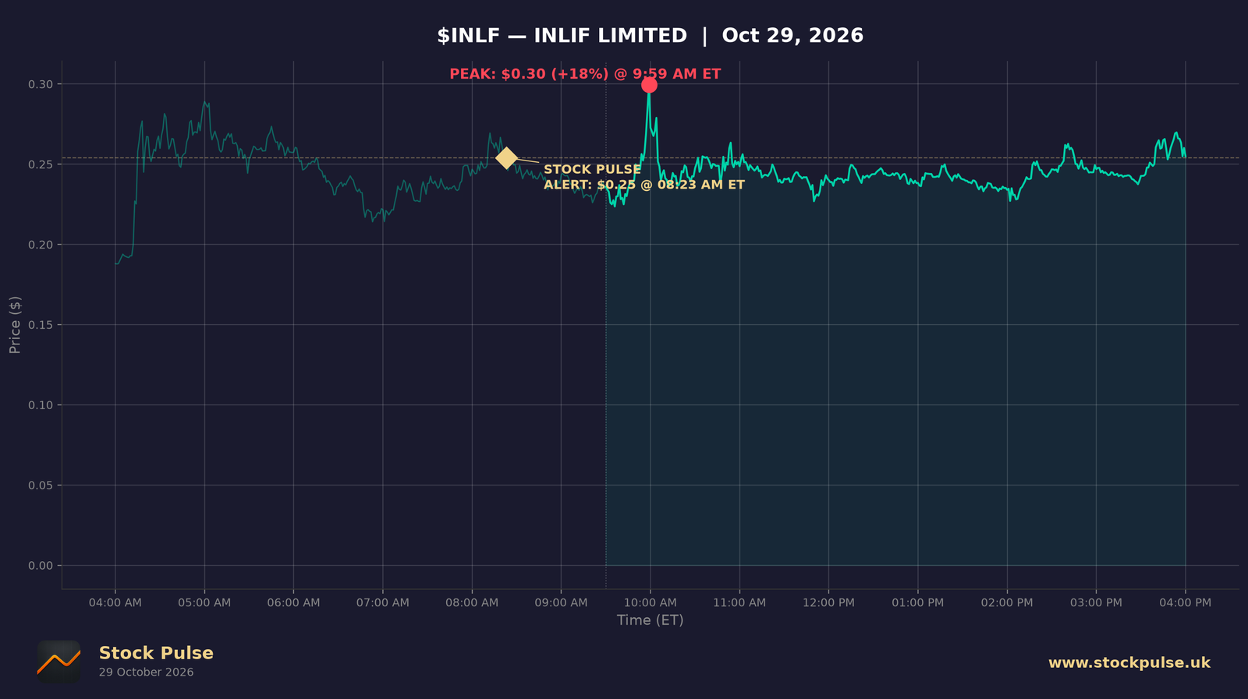Click the 03:00 PM time tick label
Screen dimensions: 1248x699
click(1096, 602)
